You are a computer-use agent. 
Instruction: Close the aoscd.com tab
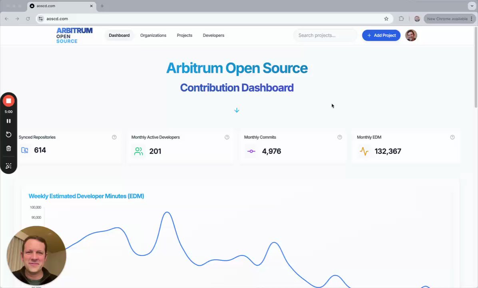click(x=91, y=6)
